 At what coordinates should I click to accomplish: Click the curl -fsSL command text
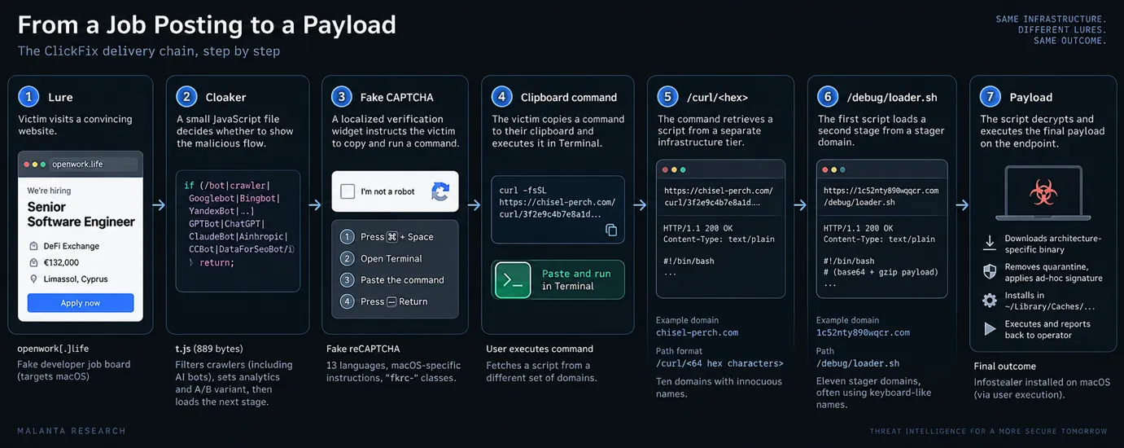523,190
